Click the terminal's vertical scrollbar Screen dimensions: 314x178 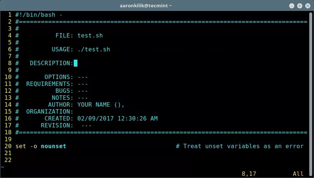click(x=311, y=90)
